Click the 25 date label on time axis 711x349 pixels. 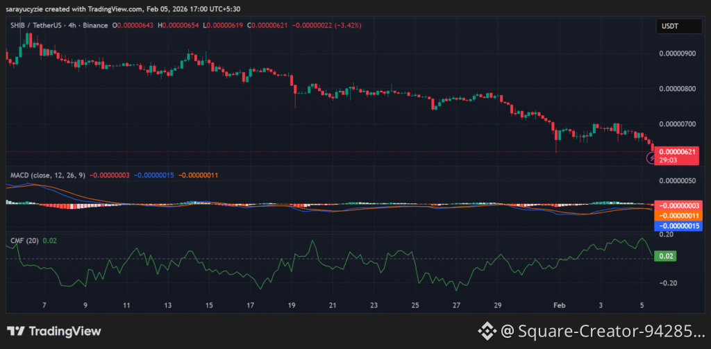pyautogui.click(x=415, y=305)
